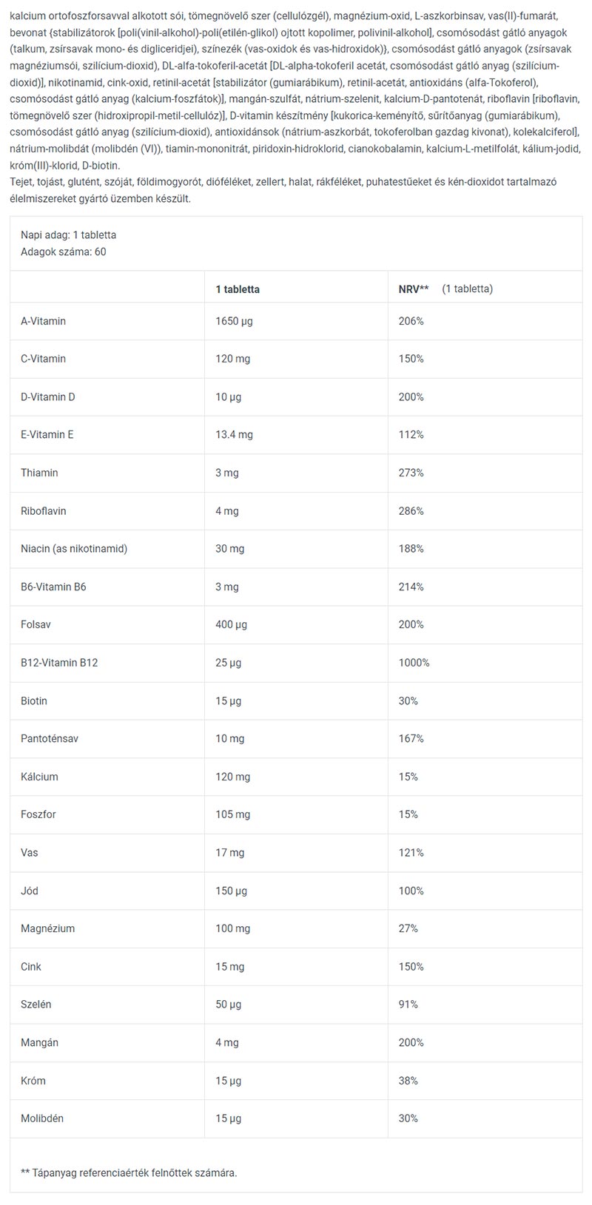Click the 'Napi adag: 1 tabletta' text
This screenshot has height=1205, width=592.
click(x=69, y=235)
